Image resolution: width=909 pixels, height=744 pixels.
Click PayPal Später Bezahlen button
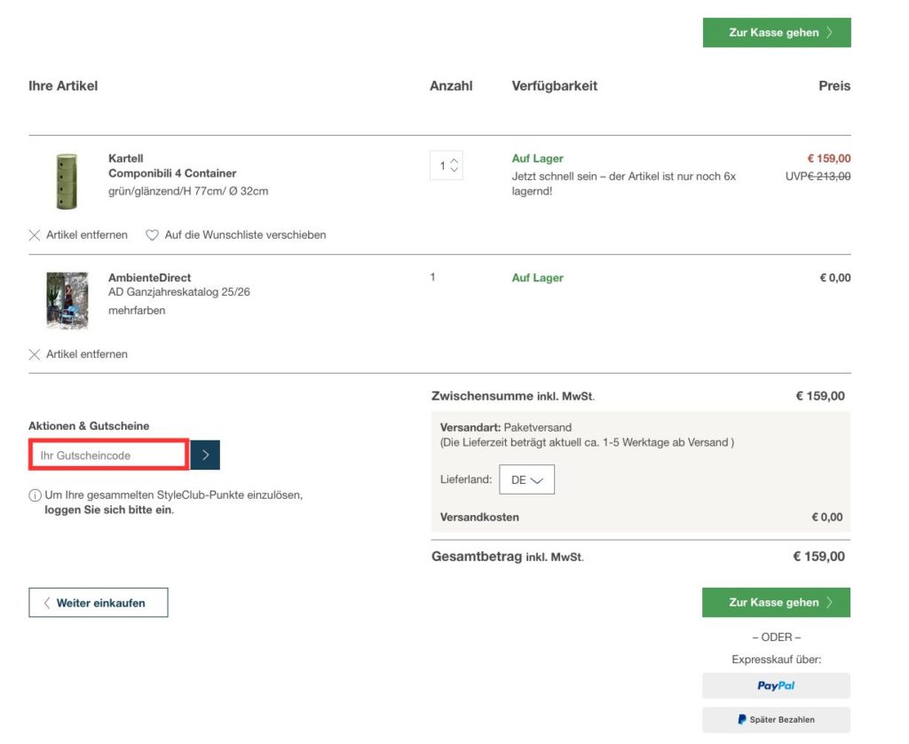776,719
